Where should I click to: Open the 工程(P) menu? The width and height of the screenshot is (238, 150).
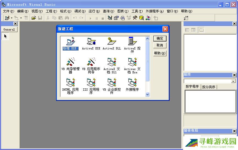(x=51, y=11)
